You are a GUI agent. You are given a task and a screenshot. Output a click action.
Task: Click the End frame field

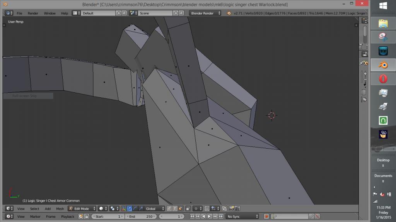[x=141, y=217]
